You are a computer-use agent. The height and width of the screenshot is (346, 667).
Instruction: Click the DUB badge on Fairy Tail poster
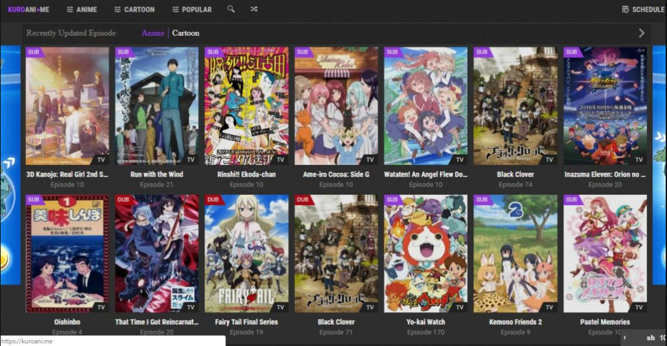pyautogui.click(x=213, y=199)
